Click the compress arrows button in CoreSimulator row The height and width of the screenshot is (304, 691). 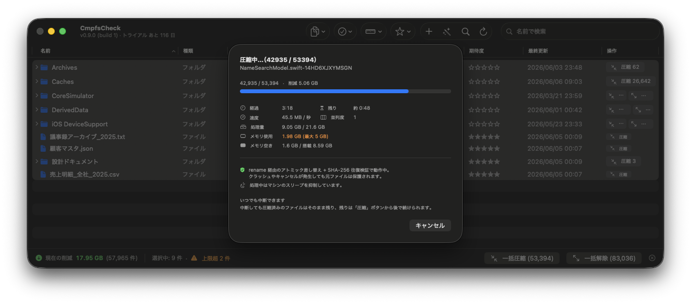click(616, 96)
